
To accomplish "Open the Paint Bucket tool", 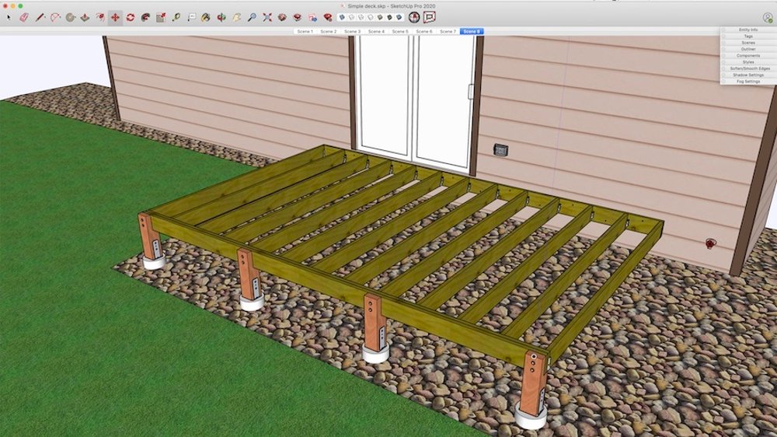I will (206, 17).
